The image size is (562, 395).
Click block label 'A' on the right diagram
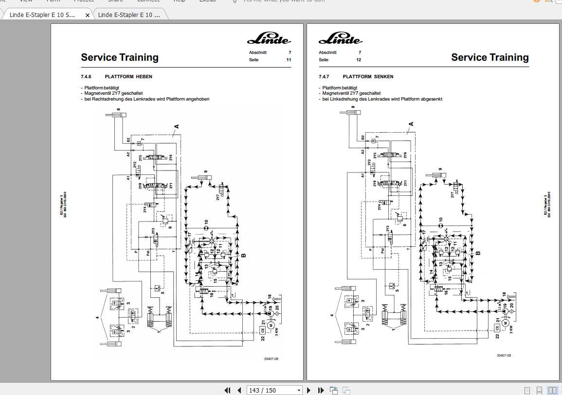coord(411,124)
